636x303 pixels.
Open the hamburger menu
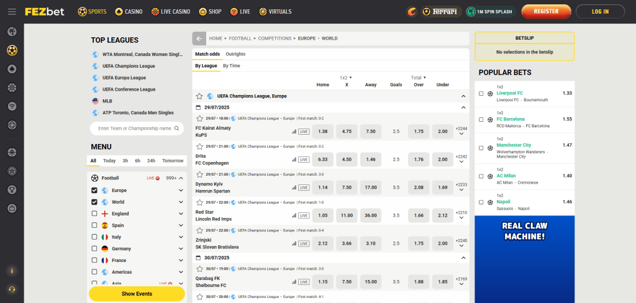(12, 11)
